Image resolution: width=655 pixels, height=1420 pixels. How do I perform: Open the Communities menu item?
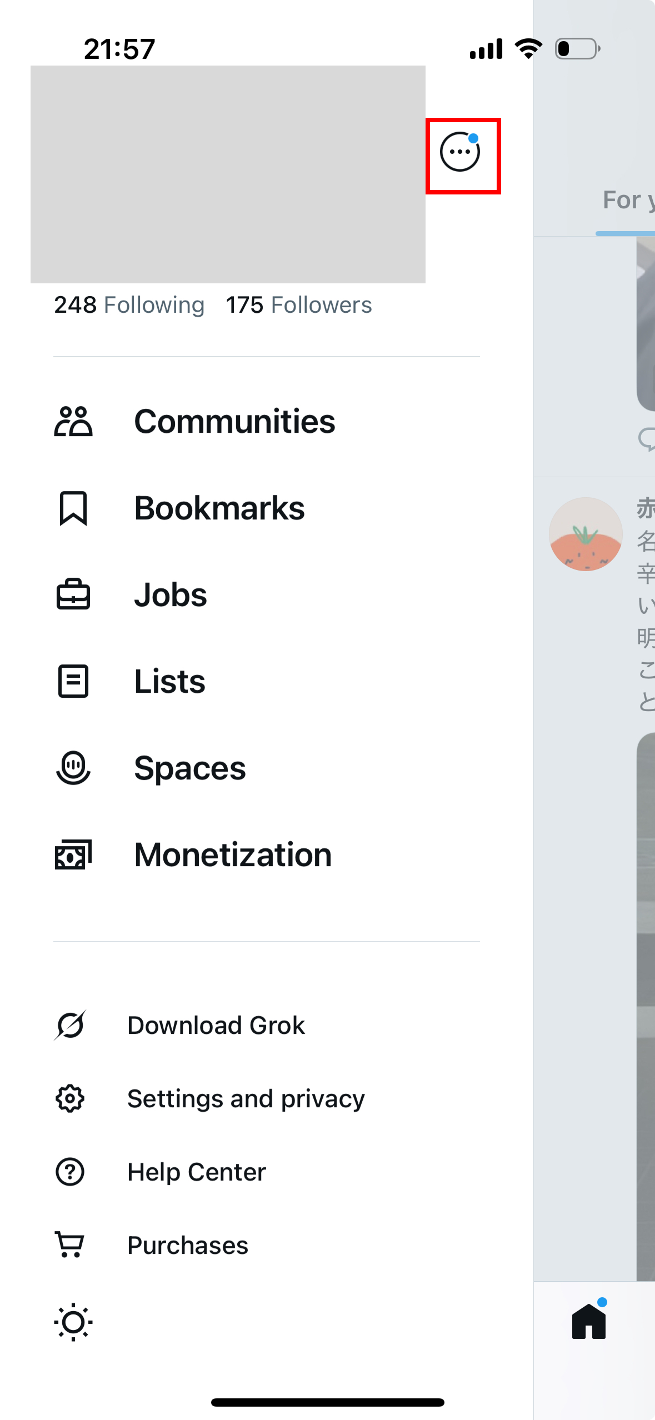point(234,422)
